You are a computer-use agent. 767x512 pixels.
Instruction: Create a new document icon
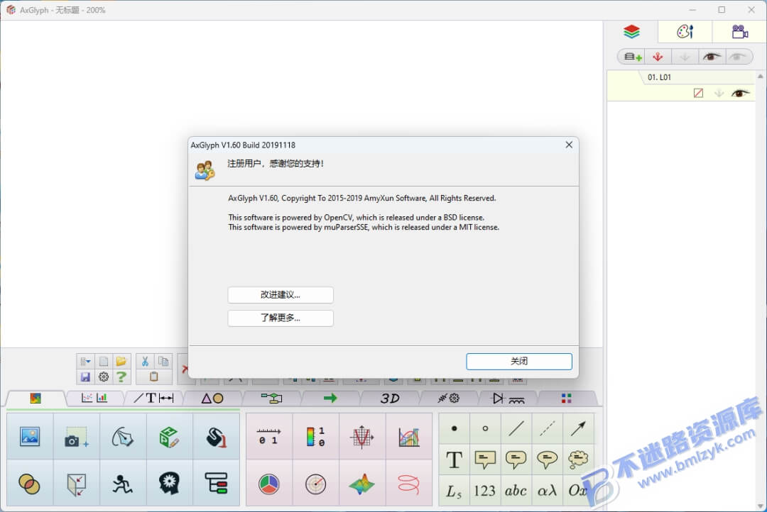pyautogui.click(x=103, y=362)
